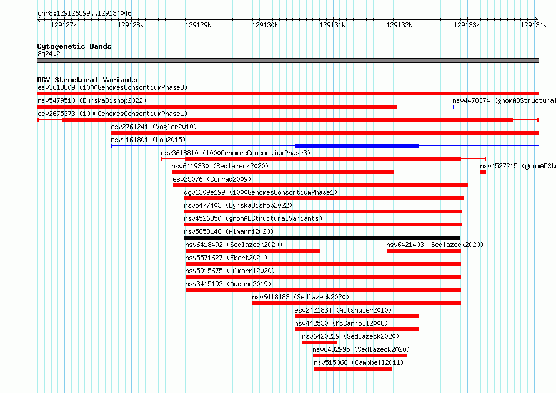
Task: Click nsv5915675 Almarri2020 label
Action: 230,271
